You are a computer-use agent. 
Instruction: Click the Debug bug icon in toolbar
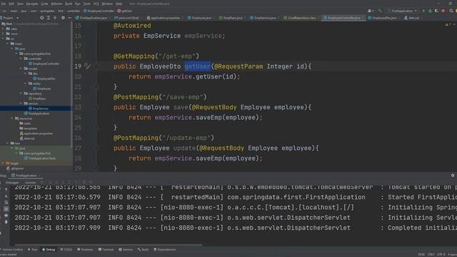tap(430, 11)
